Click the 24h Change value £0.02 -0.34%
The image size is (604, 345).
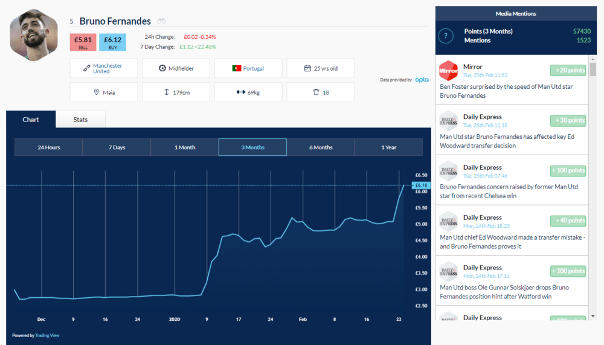tap(199, 37)
